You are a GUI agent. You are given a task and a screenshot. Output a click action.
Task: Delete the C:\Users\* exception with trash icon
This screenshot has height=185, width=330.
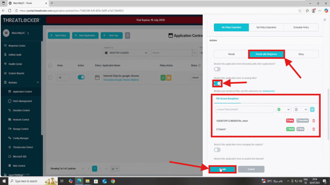click(314, 129)
